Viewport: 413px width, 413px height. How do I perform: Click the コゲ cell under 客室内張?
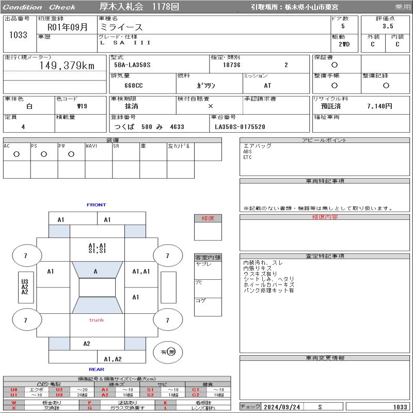(x=208, y=307)
